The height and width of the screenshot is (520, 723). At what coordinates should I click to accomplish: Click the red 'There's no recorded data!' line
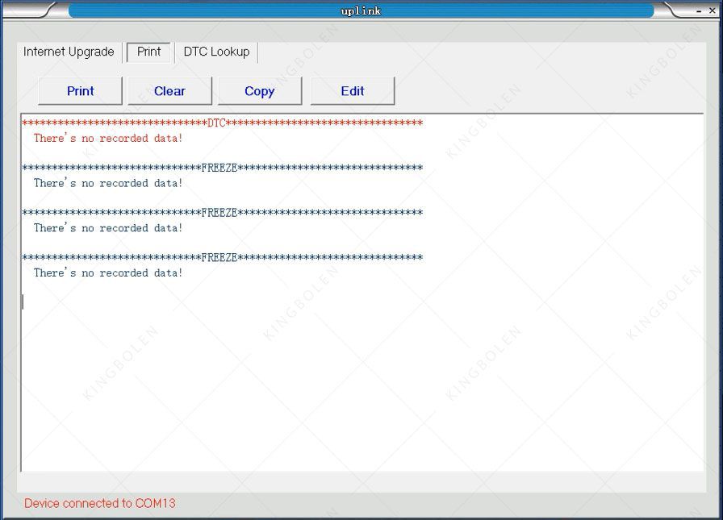[108, 138]
